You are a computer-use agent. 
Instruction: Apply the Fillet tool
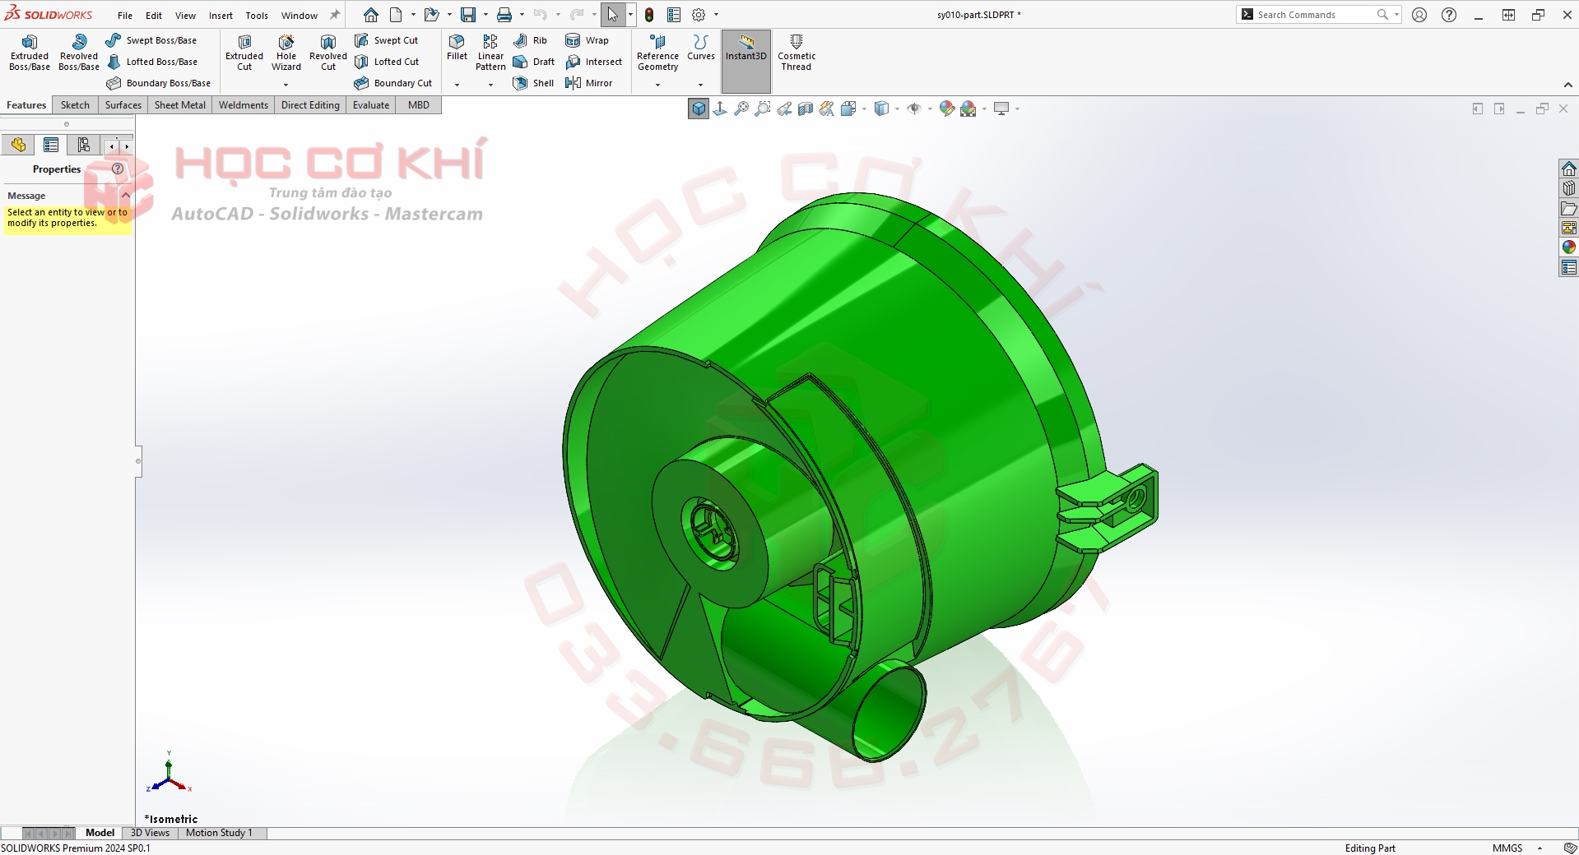[457, 48]
